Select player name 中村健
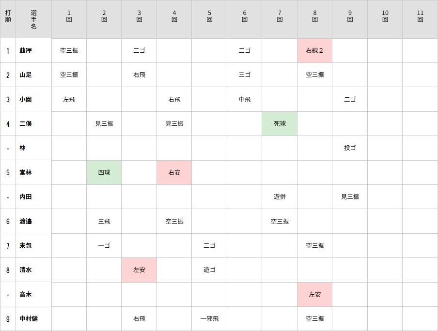Screen dimensions: 438x331 point(29,319)
